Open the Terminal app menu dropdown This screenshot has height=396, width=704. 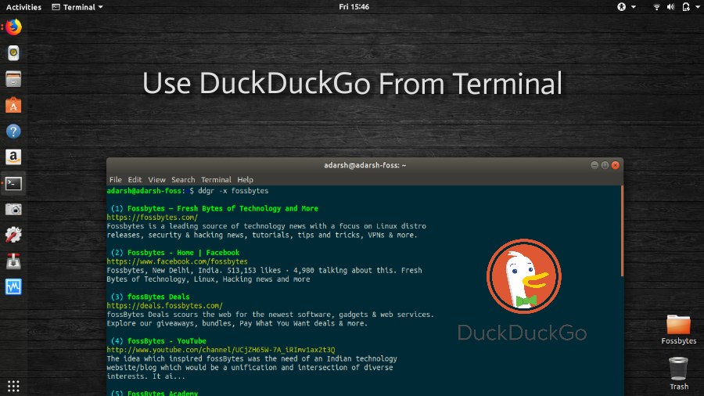pos(77,7)
